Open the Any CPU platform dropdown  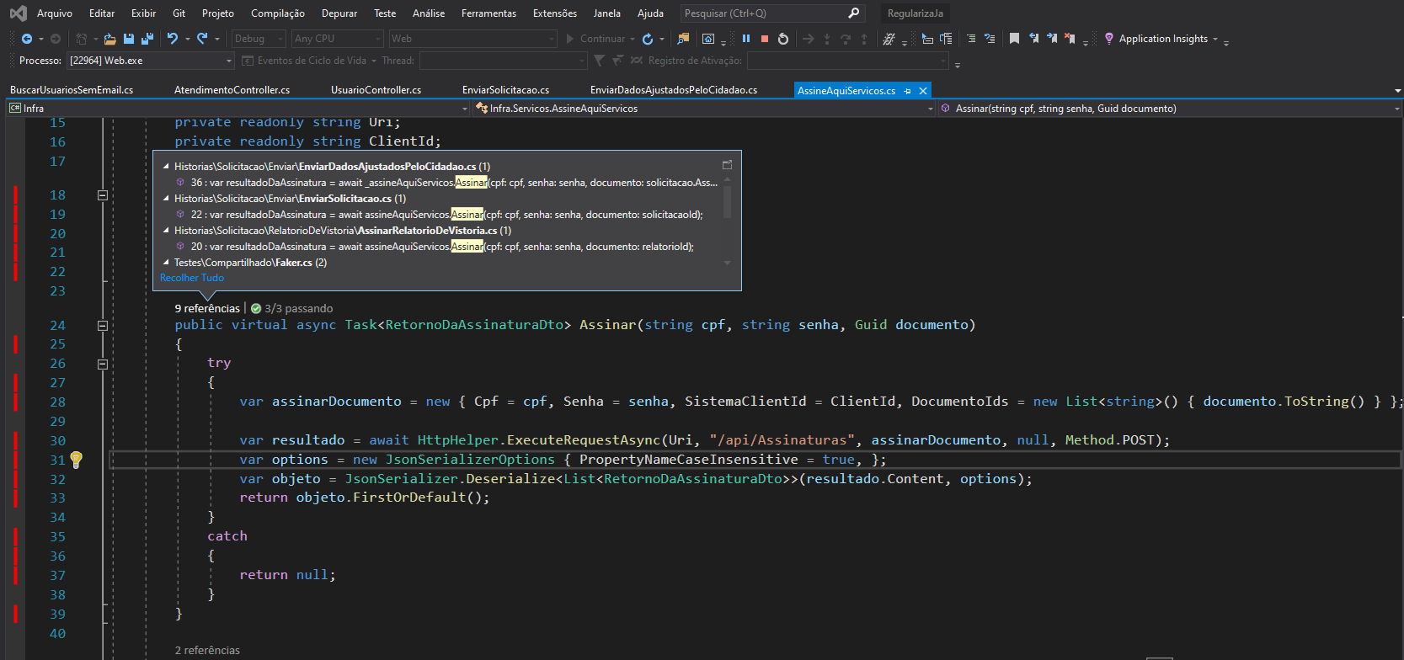(x=338, y=39)
